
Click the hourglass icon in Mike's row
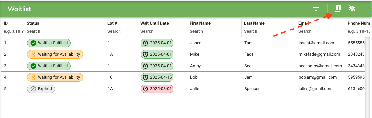tap(33, 54)
